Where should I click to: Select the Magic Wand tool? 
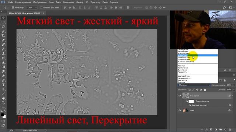click(x=3, y=31)
